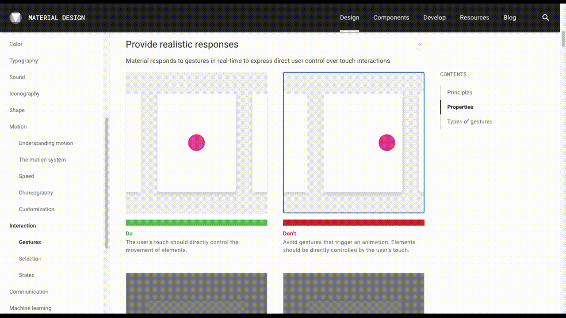Viewport: 566px width, 318px height.
Task: Select Iconography from the sidebar
Action: click(x=24, y=94)
